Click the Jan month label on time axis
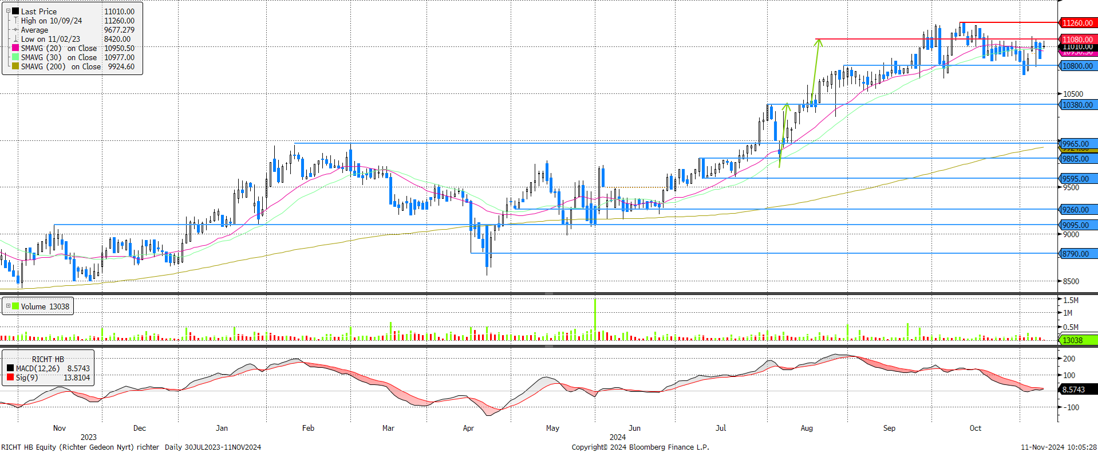The image size is (1098, 452). pos(222,428)
